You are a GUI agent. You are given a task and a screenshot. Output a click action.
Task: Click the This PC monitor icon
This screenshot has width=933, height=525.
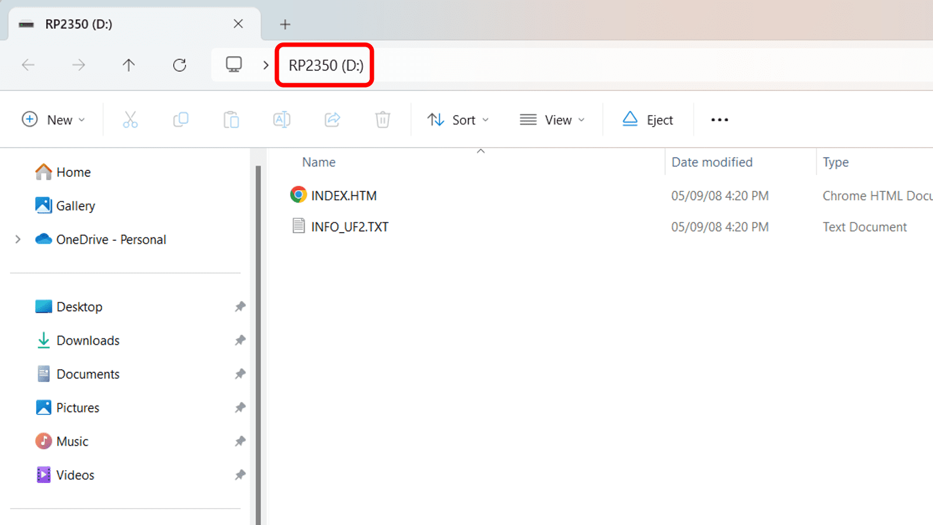coord(234,64)
